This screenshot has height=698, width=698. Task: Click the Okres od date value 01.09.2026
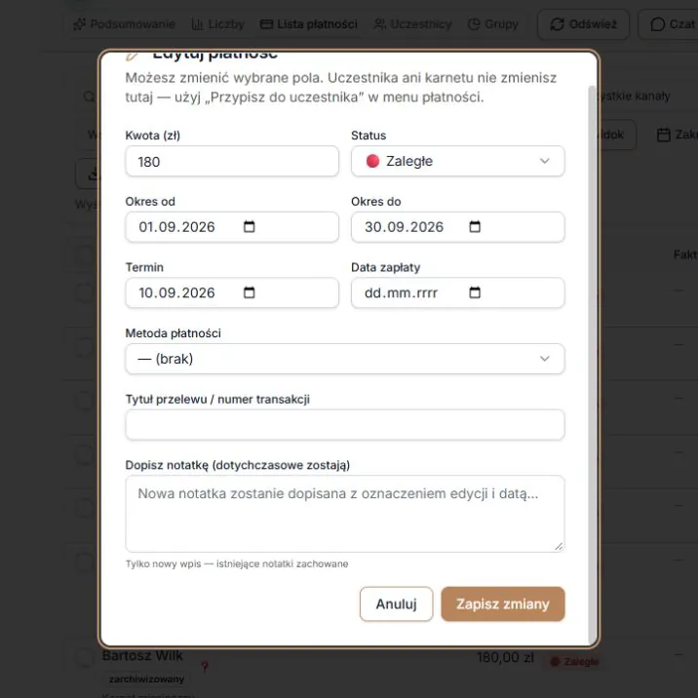(x=176, y=227)
